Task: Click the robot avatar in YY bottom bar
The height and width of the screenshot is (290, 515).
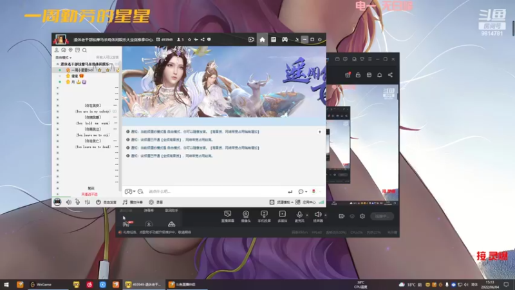Action: pyautogui.click(x=57, y=202)
